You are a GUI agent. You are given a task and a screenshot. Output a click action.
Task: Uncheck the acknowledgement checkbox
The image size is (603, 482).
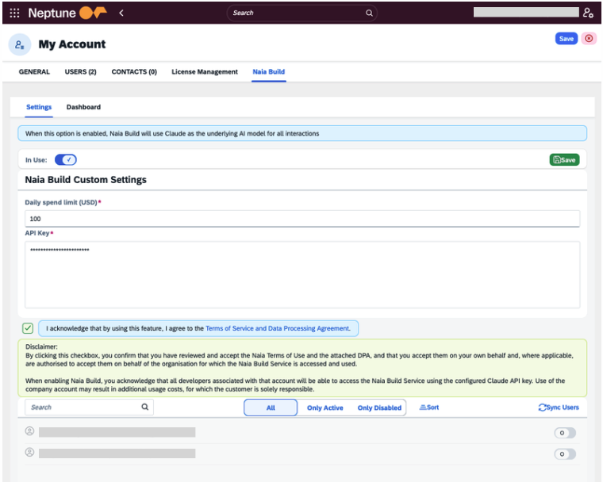pos(28,328)
